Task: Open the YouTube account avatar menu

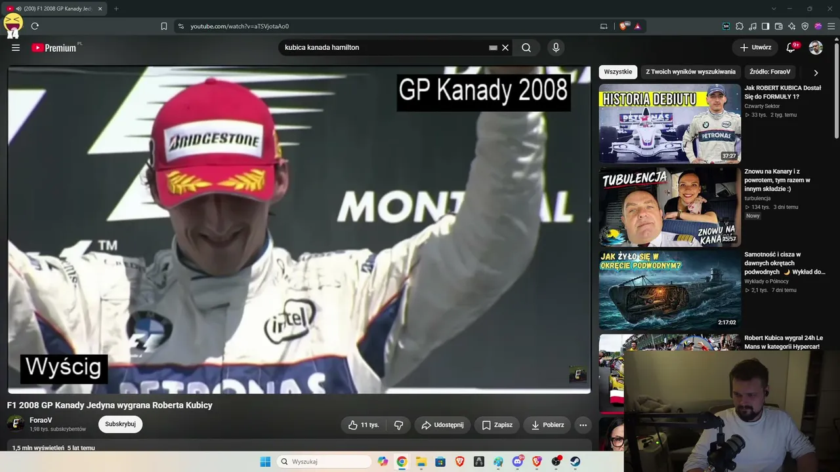Action: 816,47
